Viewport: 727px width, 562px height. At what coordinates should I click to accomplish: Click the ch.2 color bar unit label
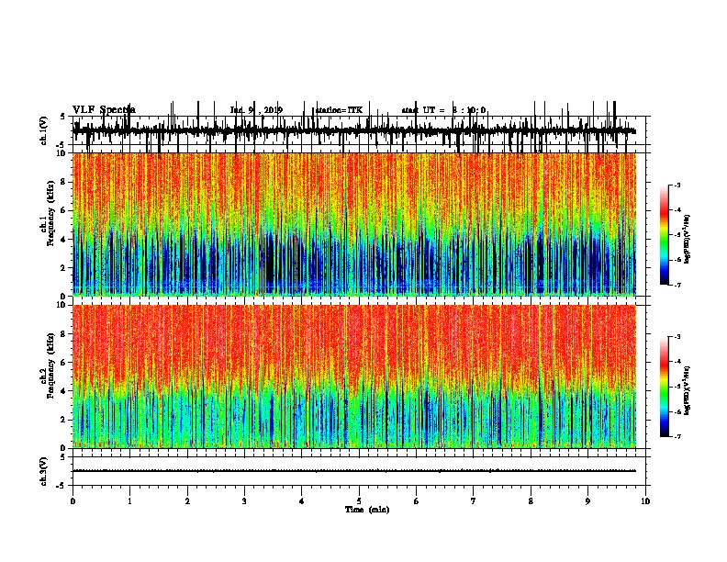(x=687, y=390)
